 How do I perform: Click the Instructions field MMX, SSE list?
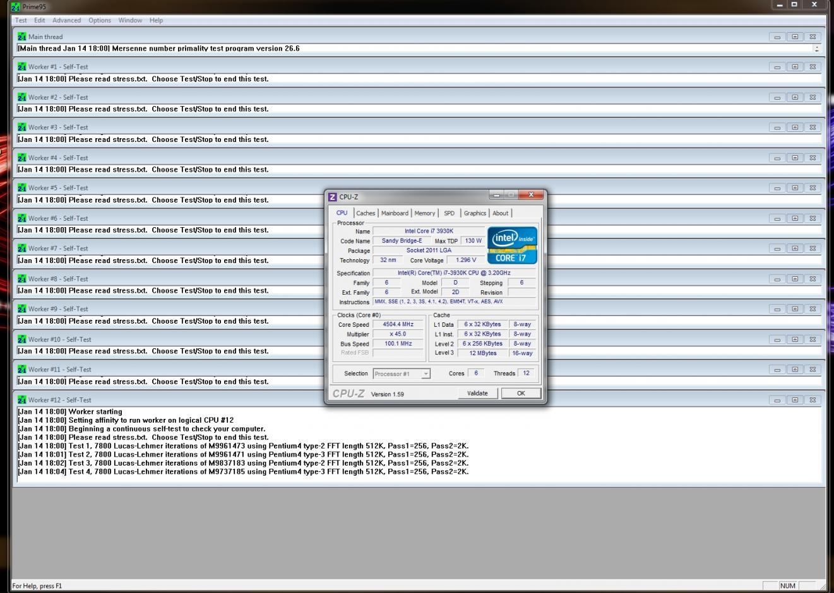pos(454,302)
